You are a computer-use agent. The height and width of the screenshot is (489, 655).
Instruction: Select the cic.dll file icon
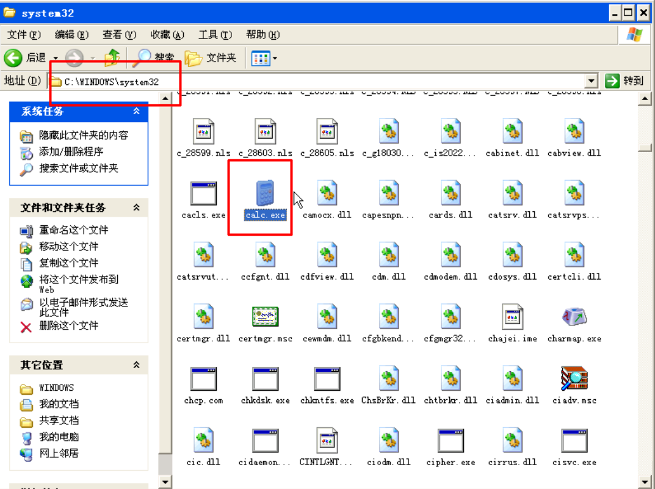pyautogui.click(x=203, y=440)
